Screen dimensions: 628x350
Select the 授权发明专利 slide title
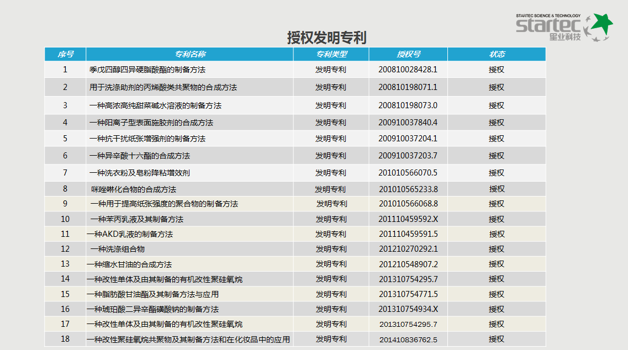click(326, 38)
